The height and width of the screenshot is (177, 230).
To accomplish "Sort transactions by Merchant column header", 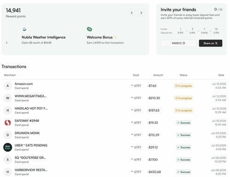I will (10, 75).
